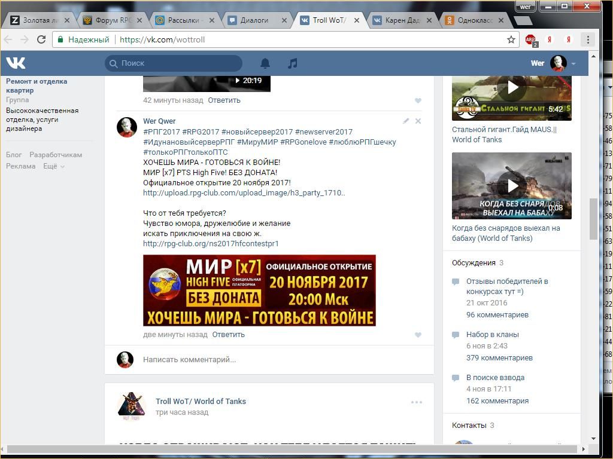Image resolution: width=613 pixels, height=459 pixels.
Task: Click Troll WoT group avatar
Action: pyautogui.click(x=131, y=406)
